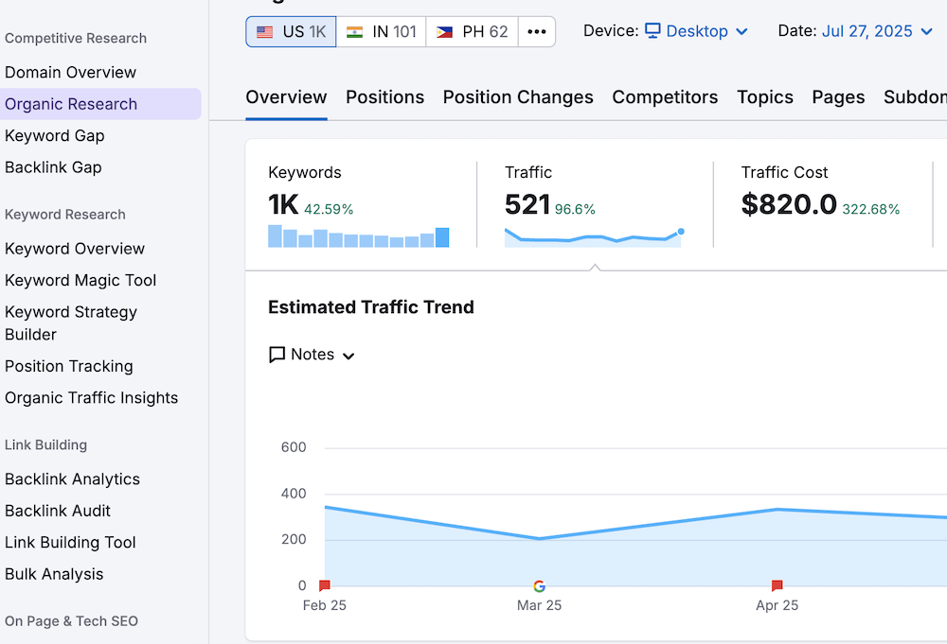
Task: Open Keyword Magic Tool in sidebar
Action: tap(80, 280)
